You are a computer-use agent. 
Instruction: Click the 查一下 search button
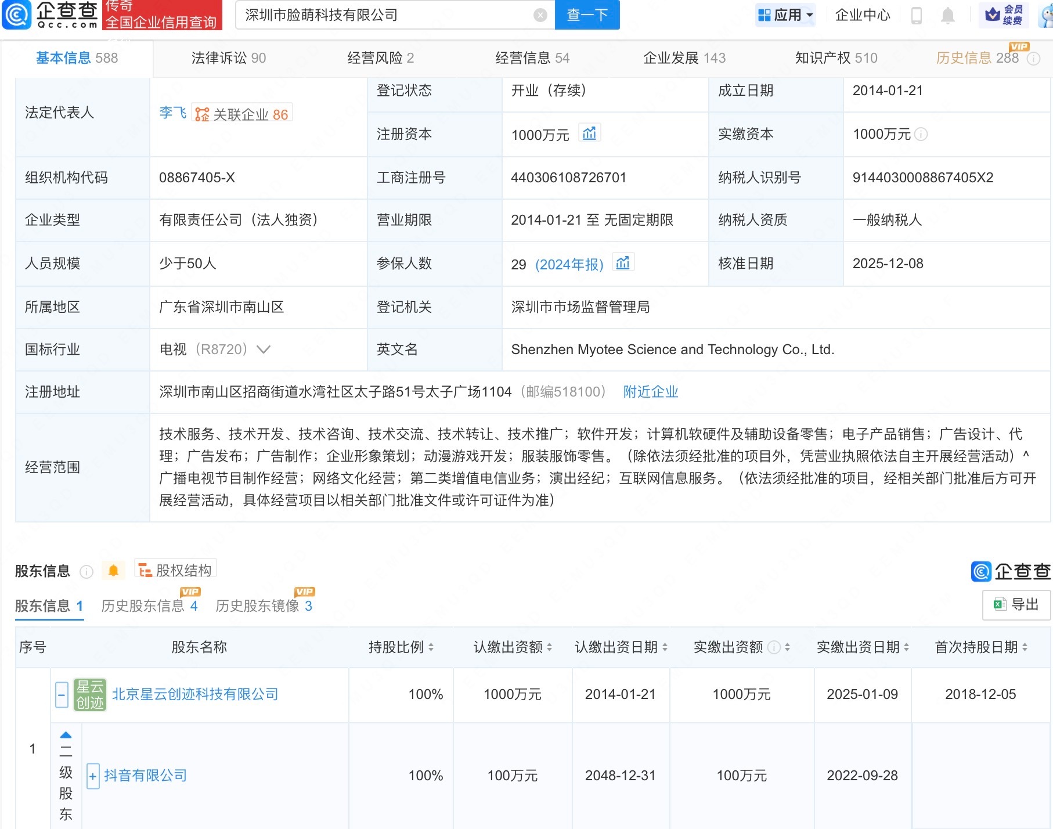[x=586, y=15]
